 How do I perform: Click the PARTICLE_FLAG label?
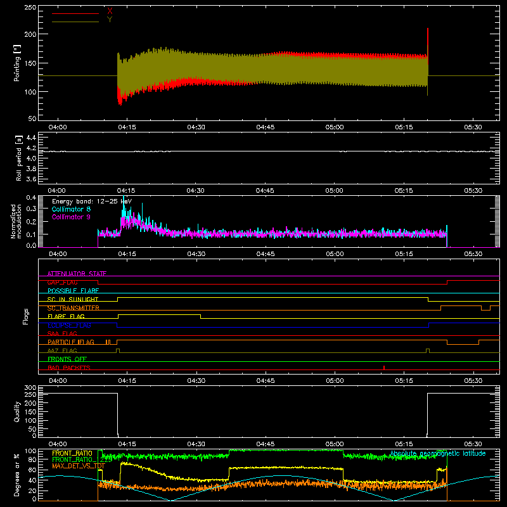point(71,342)
